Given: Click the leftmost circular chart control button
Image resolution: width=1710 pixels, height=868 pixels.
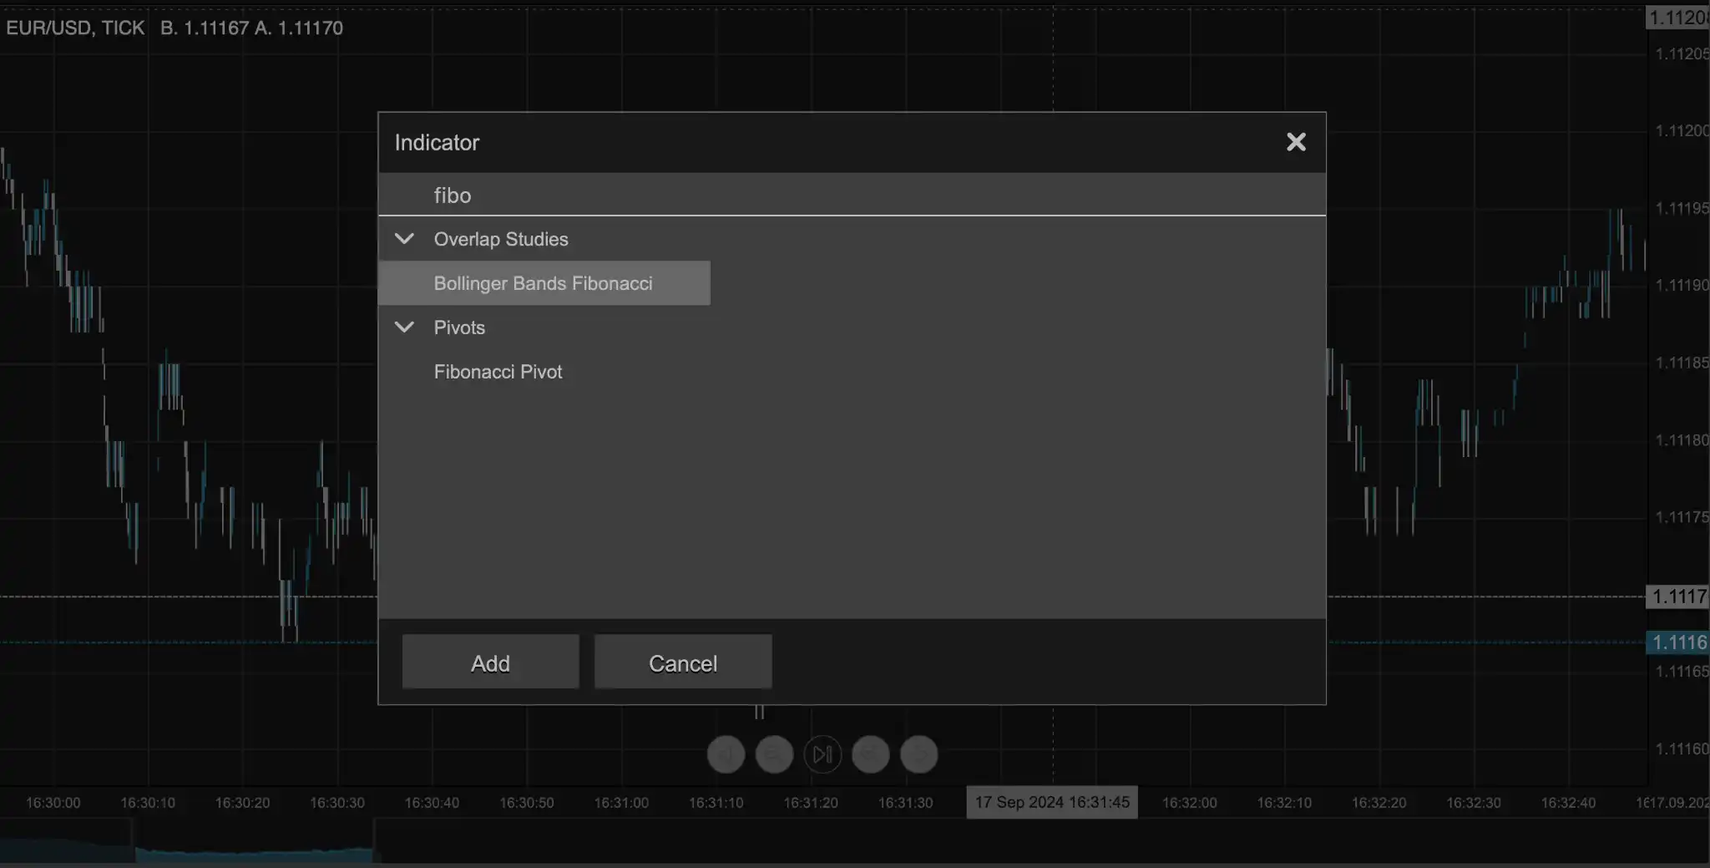Looking at the screenshot, I should pos(726,754).
